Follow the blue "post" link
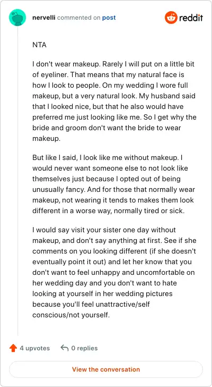The height and width of the screenshot is (387, 212). point(109,18)
